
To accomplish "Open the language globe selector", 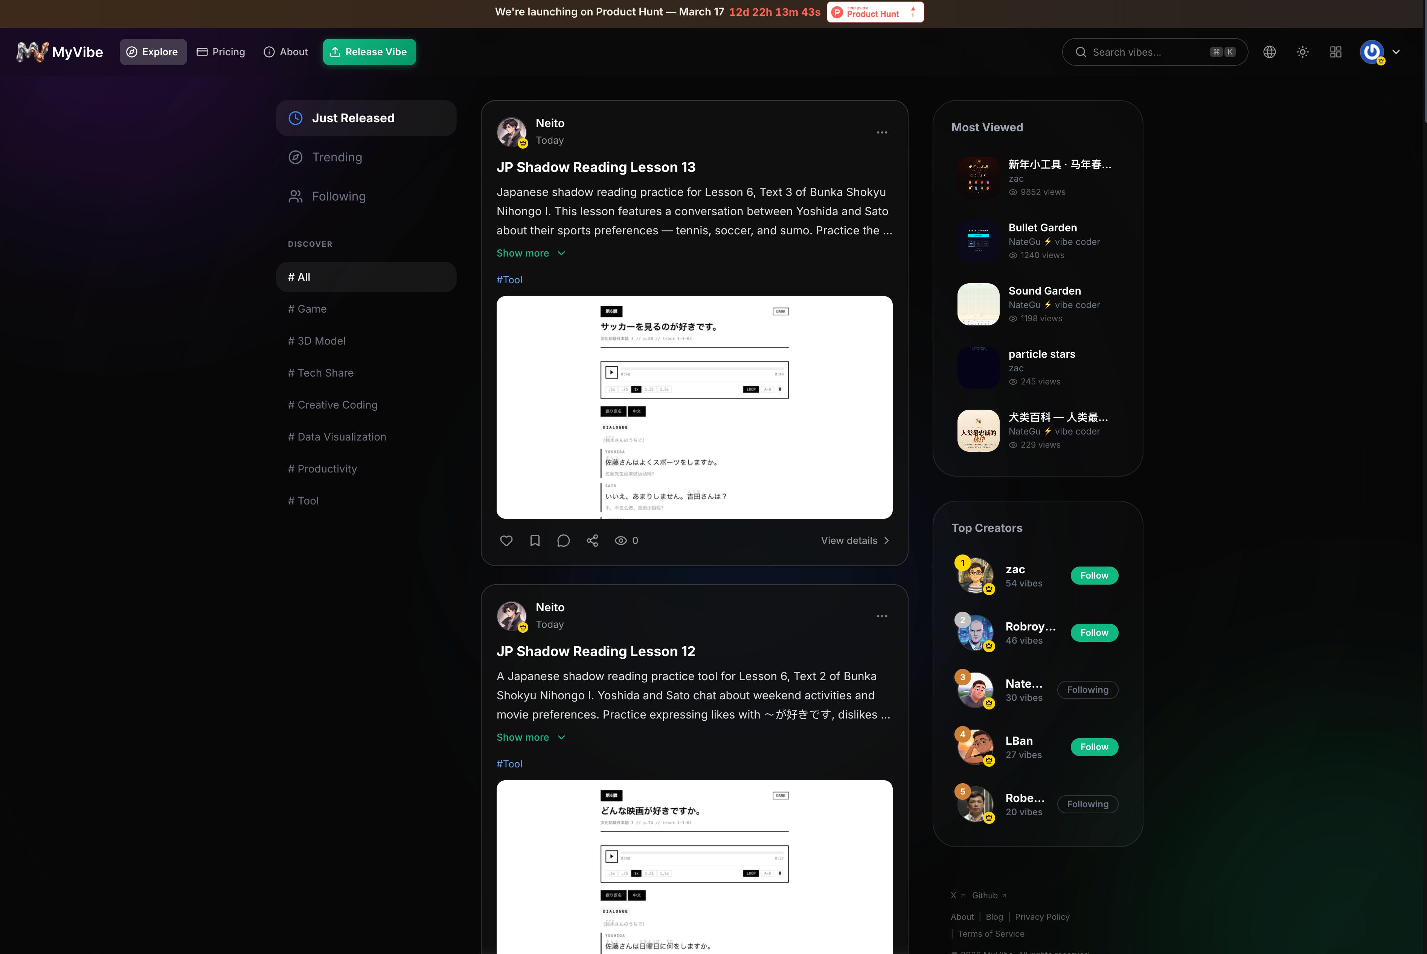I will pyautogui.click(x=1269, y=52).
